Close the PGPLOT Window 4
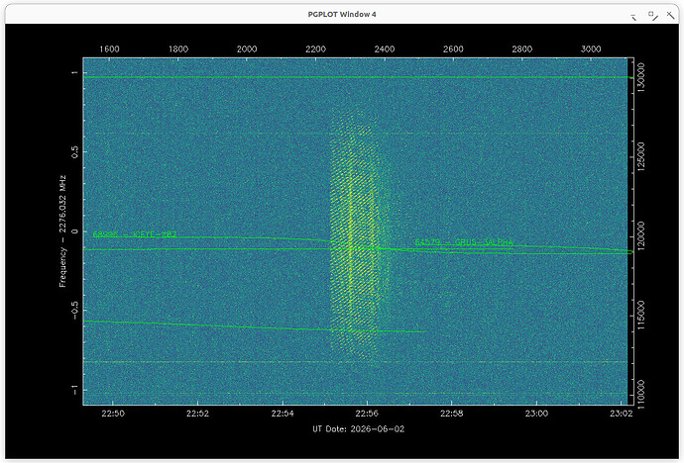684x463 pixels. 670,16
